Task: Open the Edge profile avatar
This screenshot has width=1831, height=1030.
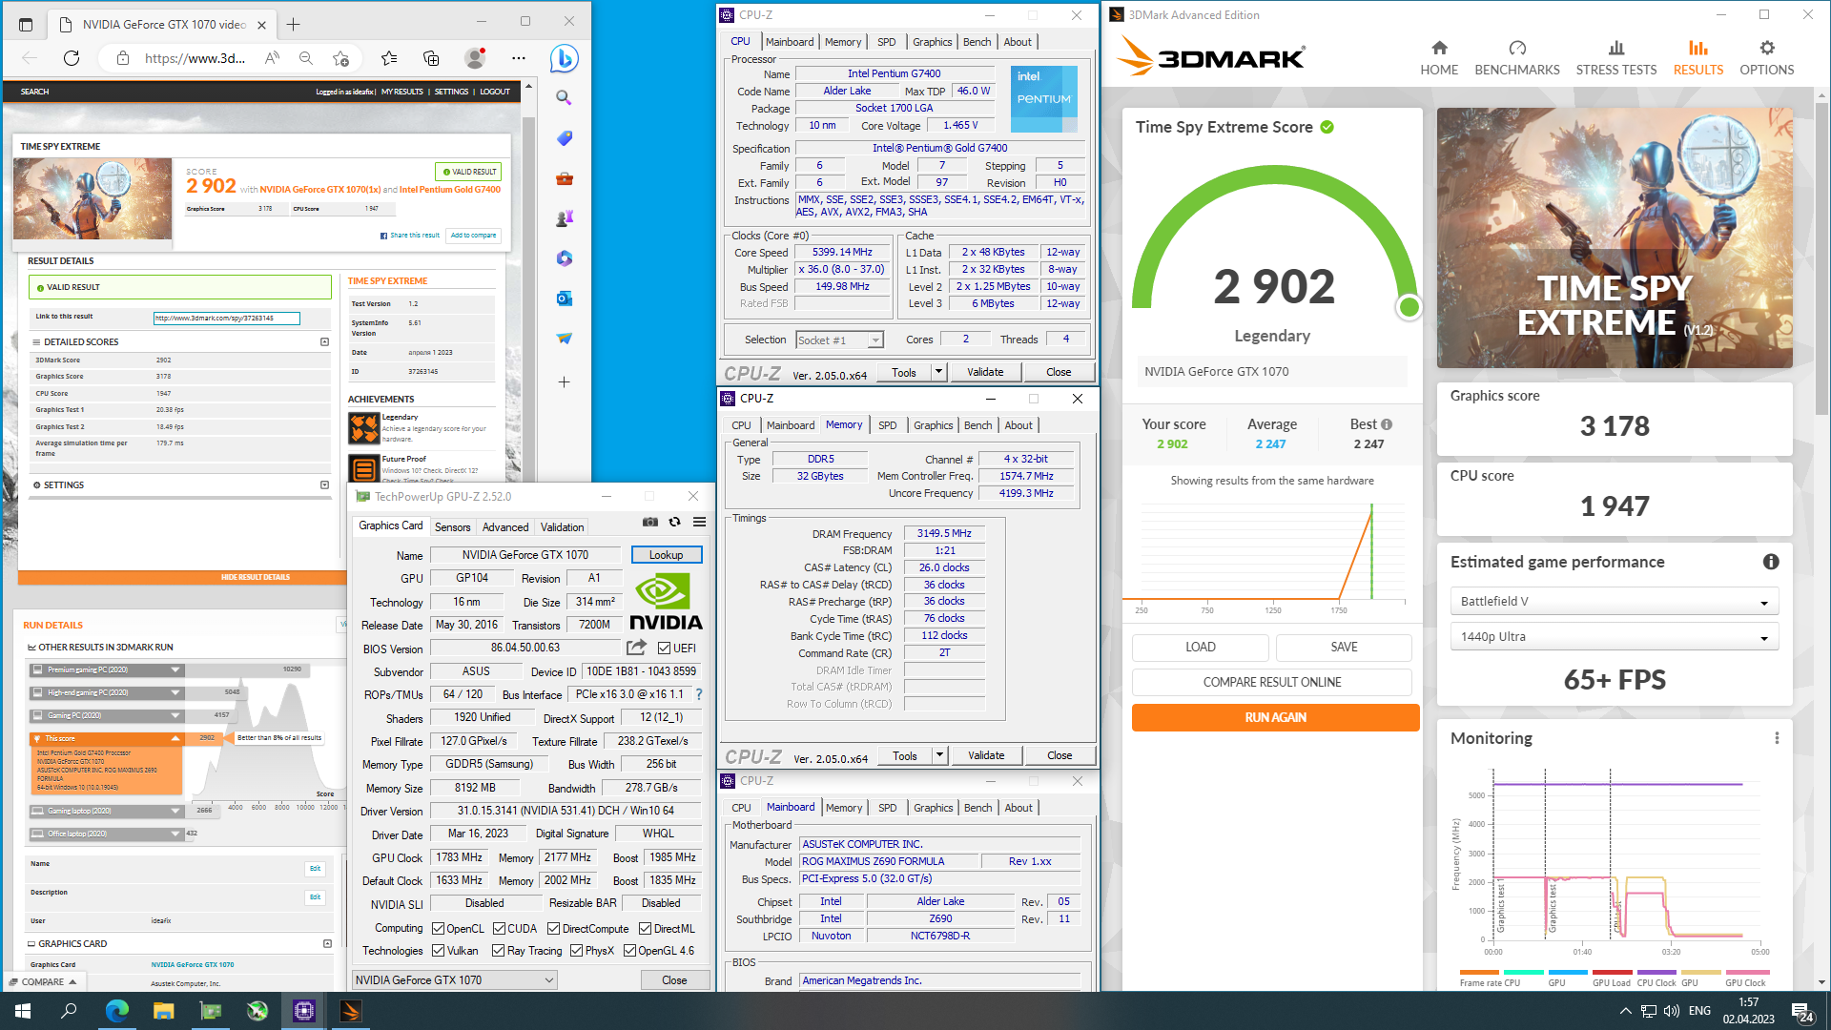Action: point(475,58)
